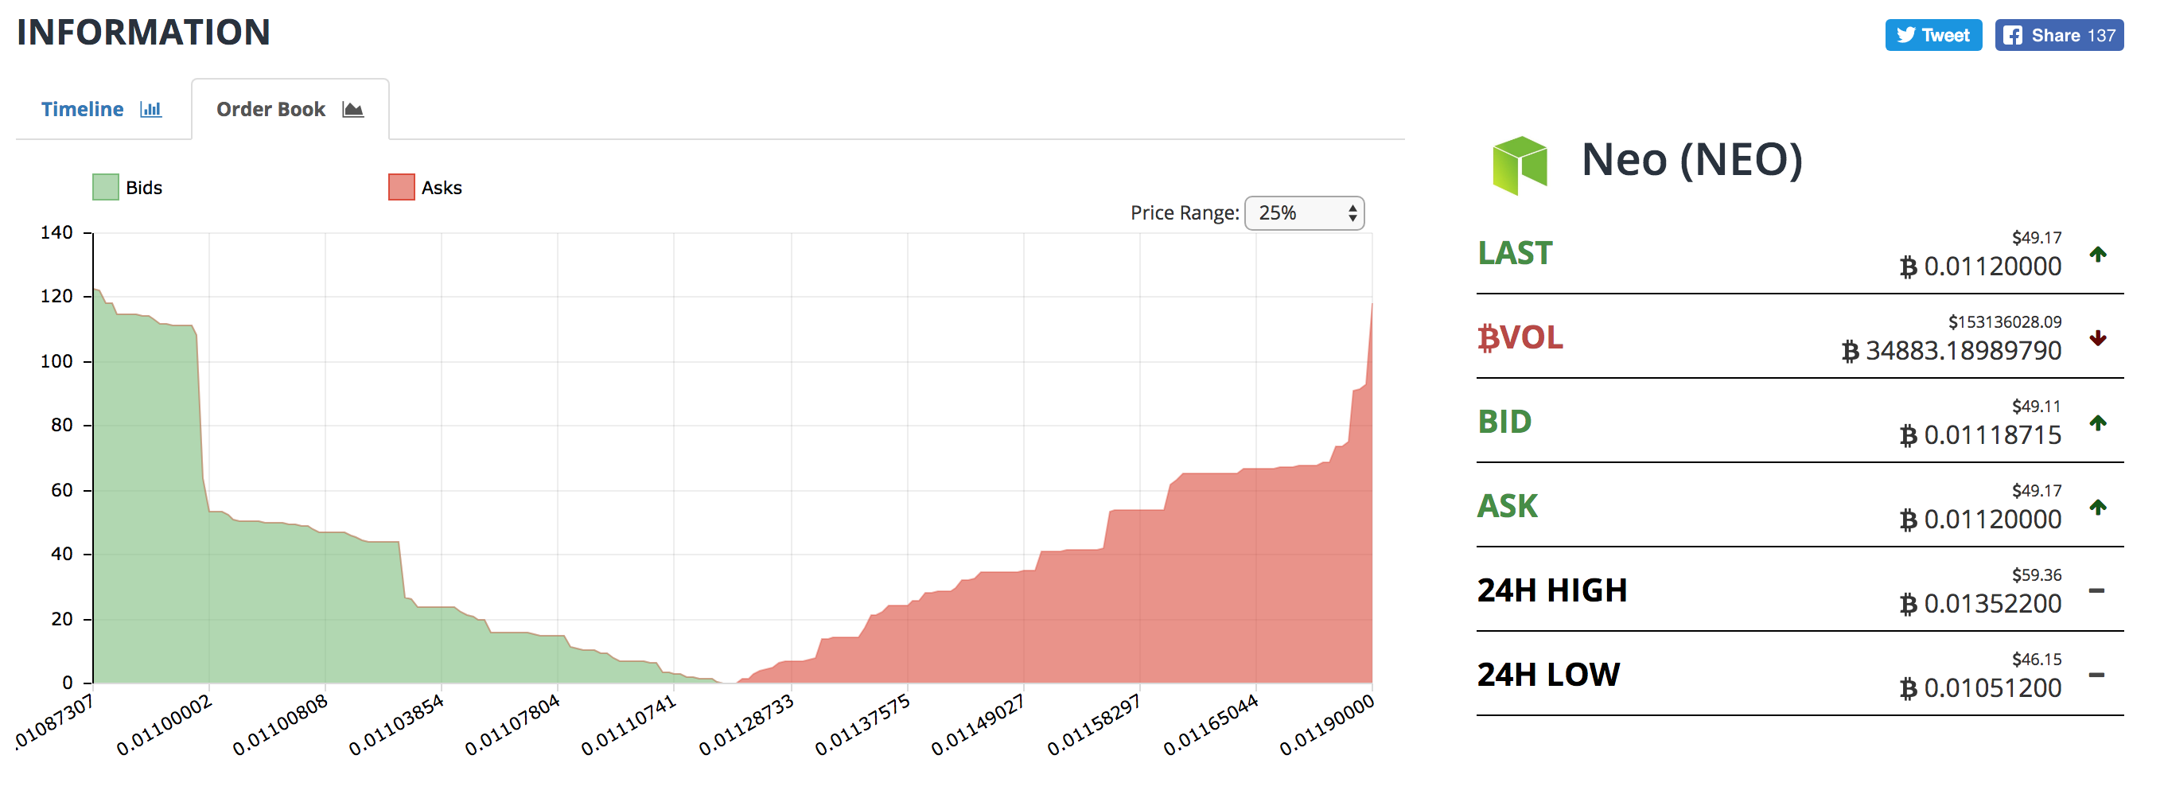Viewport: 2164px width, 802px height.
Task: Click the INFORMATION heading
Action: point(144,33)
